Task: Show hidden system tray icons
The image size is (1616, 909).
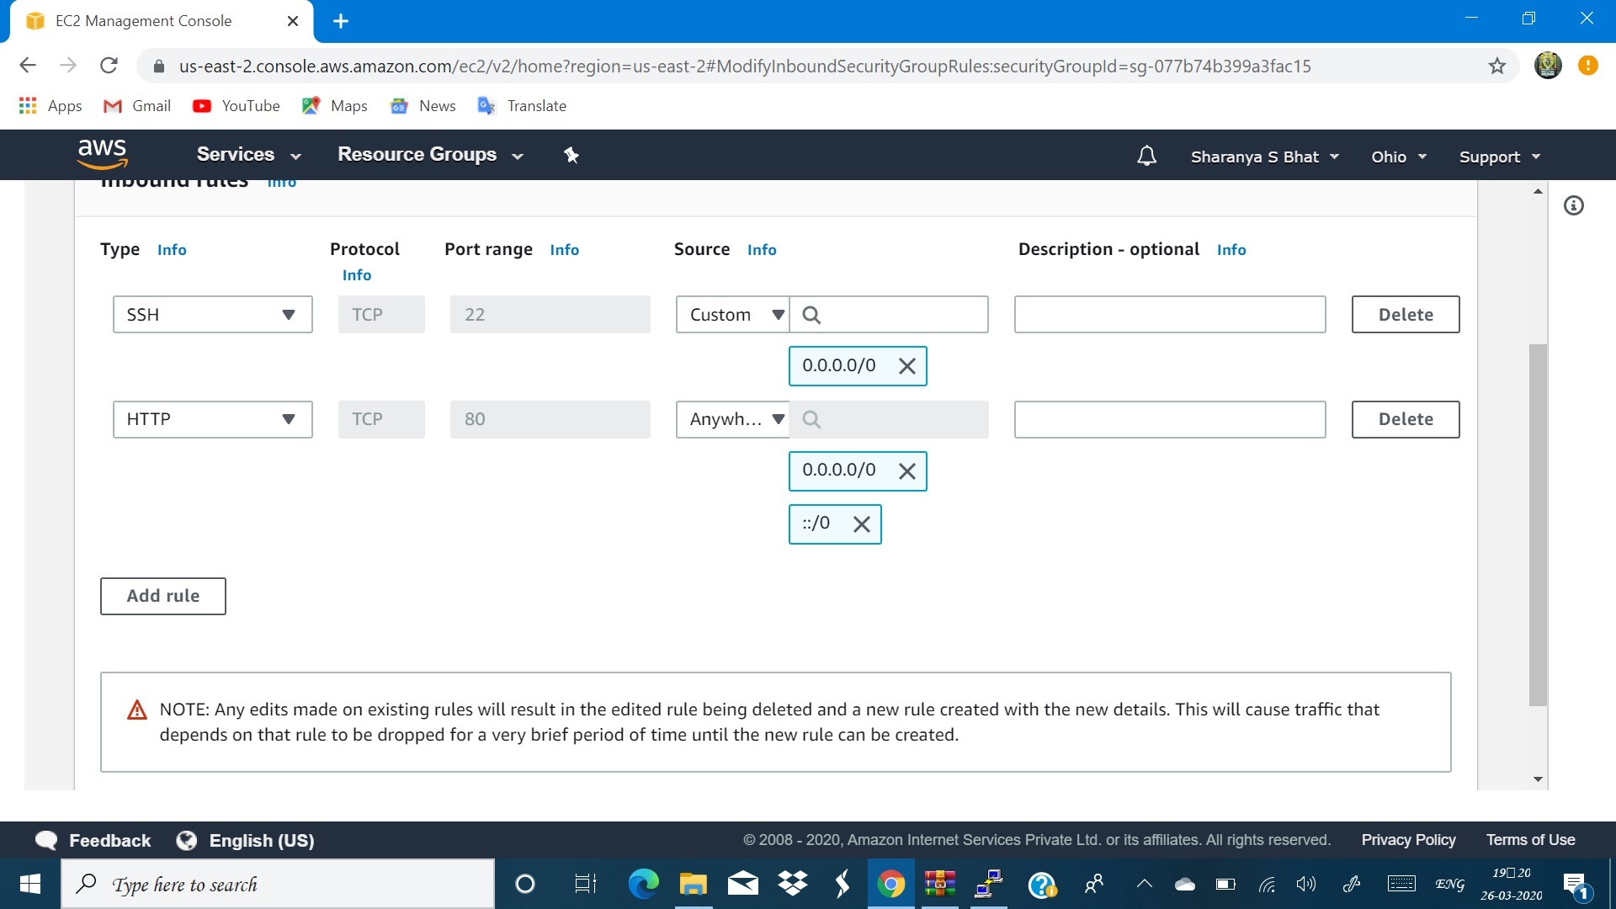Action: click(1144, 884)
